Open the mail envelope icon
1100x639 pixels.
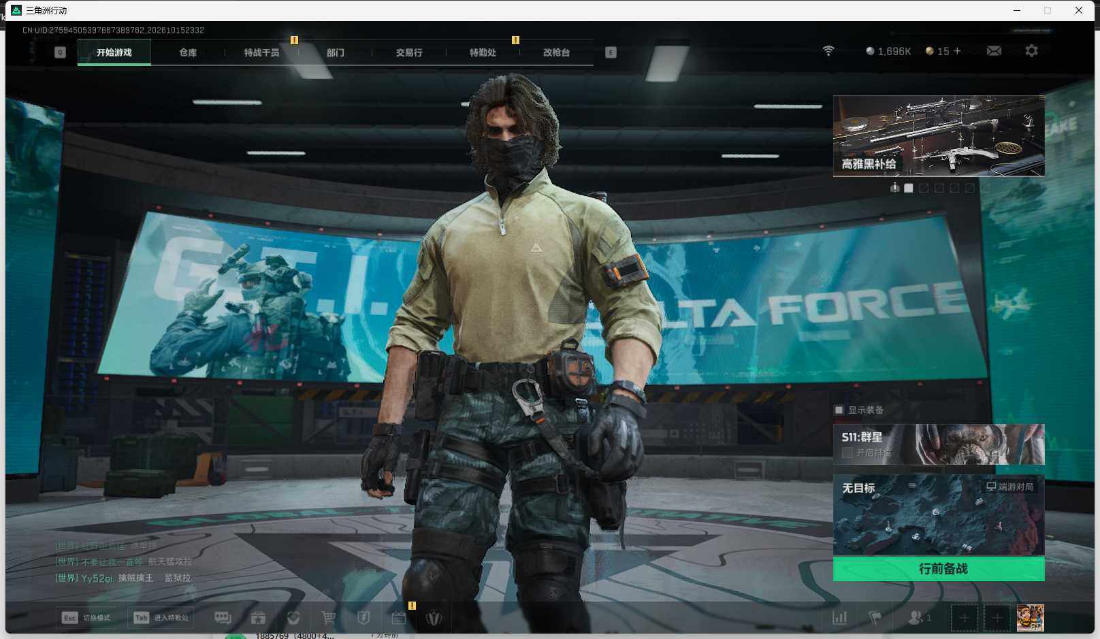click(x=994, y=51)
